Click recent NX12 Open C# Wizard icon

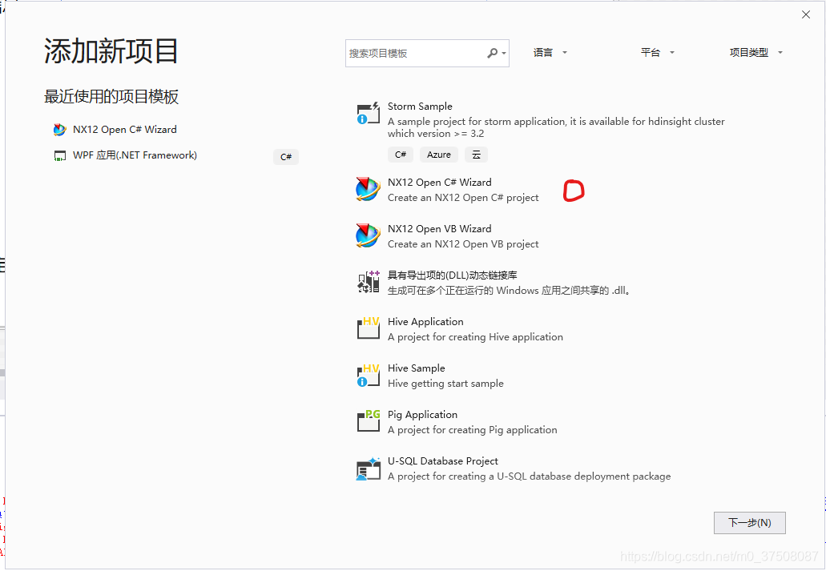(x=59, y=130)
